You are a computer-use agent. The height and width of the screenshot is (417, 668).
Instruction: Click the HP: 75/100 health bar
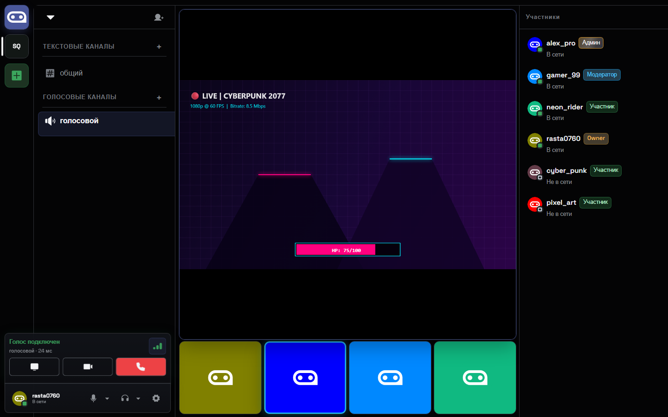pos(347,250)
